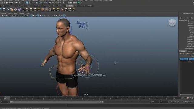194x109 pixels.
Task: Open the Layers menu in layer editor
Action: coord(182,54)
